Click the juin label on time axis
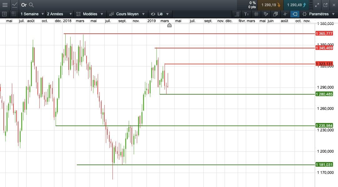The image size is (338, 187). pos(270,21)
